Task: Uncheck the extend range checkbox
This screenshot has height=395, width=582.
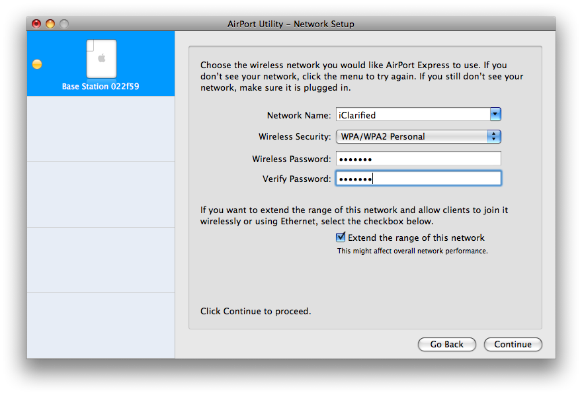Action: tap(341, 238)
